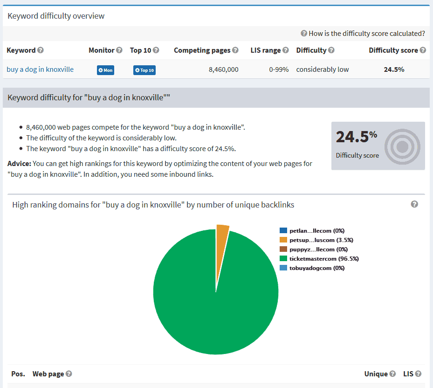Screen dimensions: 433x388
Task: Click the ticketmastercom legend entry
Action: click(x=323, y=258)
